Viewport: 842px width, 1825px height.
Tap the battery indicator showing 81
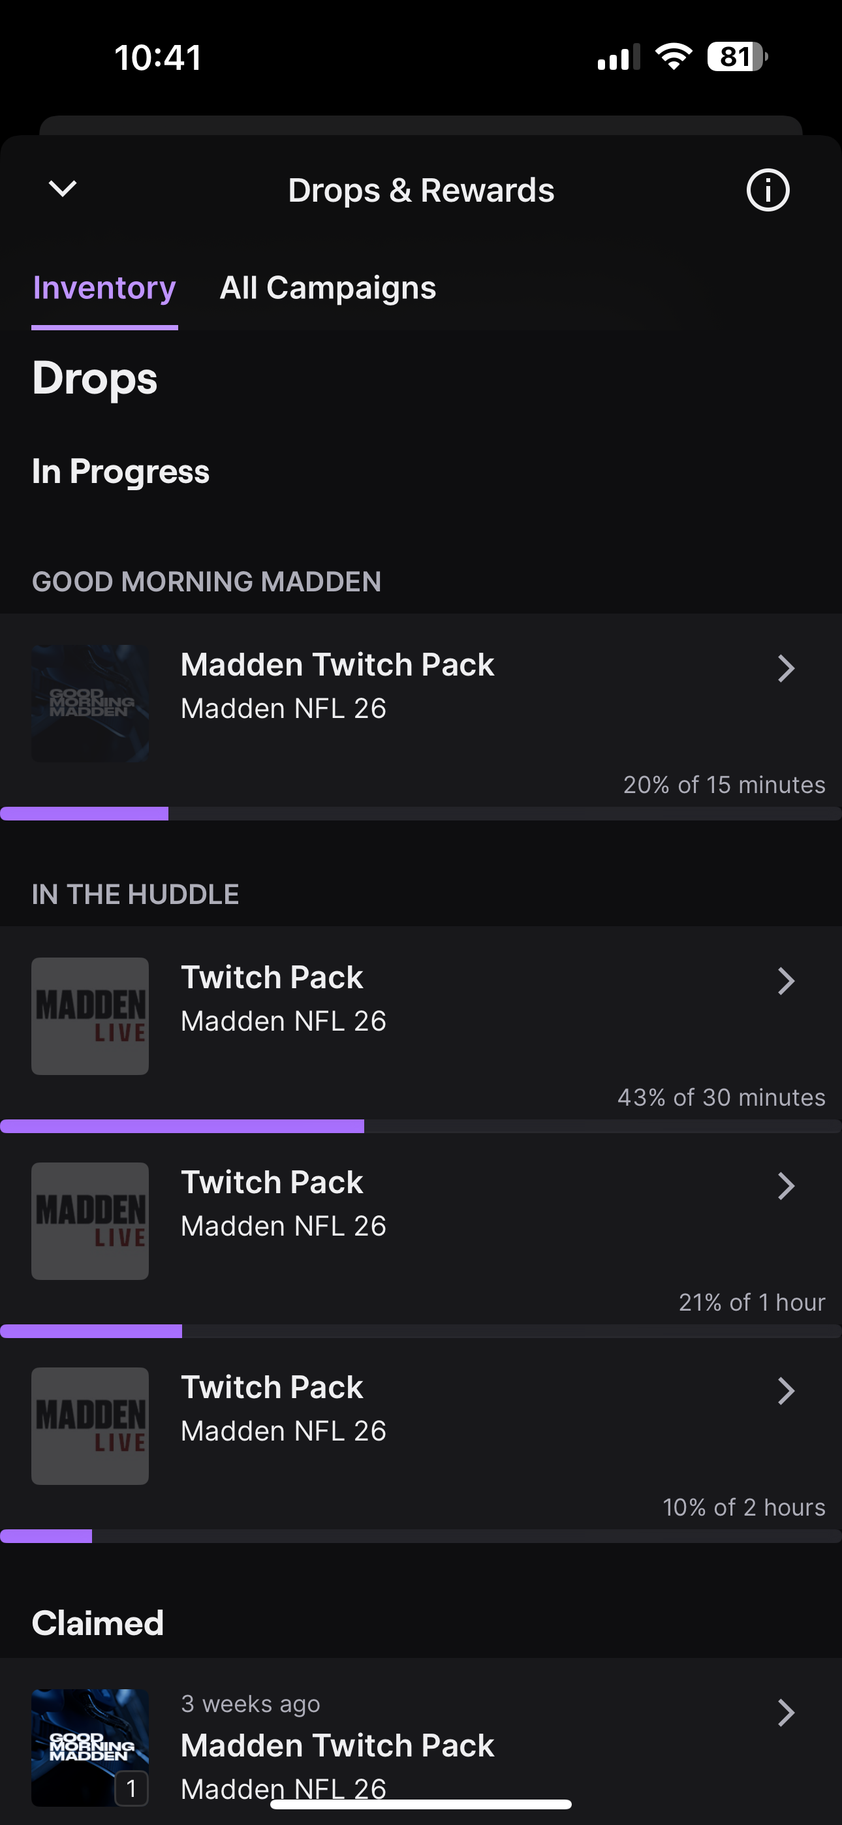point(736,57)
